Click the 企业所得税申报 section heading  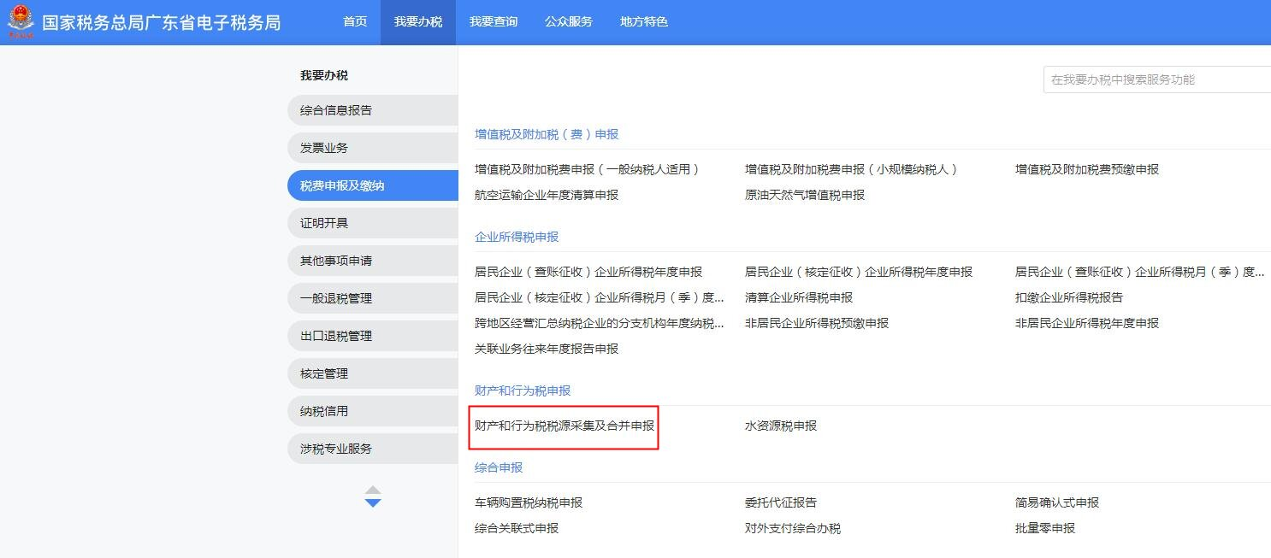[517, 237]
